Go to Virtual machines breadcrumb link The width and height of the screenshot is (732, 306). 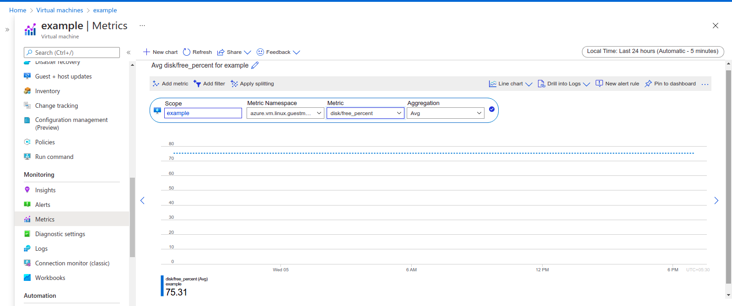pyautogui.click(x=59, y=10)
